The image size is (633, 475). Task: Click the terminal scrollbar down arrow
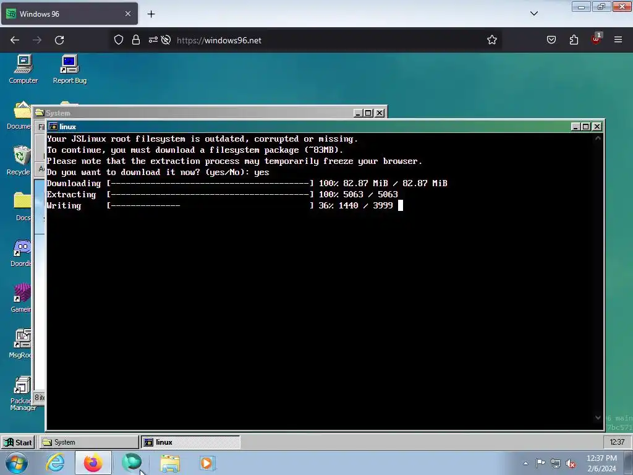point(598,417)
